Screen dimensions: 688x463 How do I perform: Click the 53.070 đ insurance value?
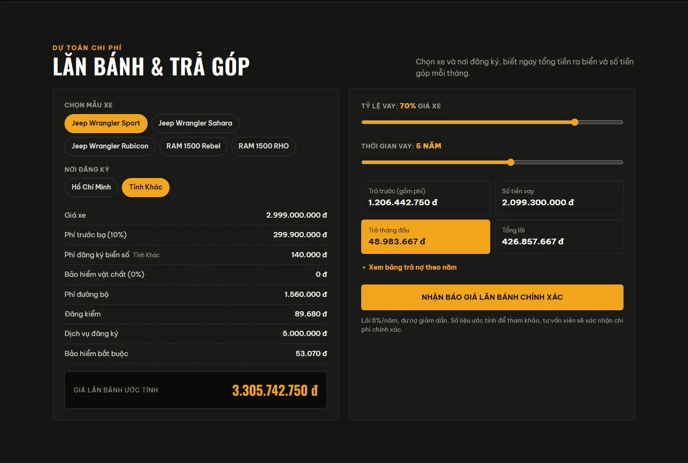point(312,354)
